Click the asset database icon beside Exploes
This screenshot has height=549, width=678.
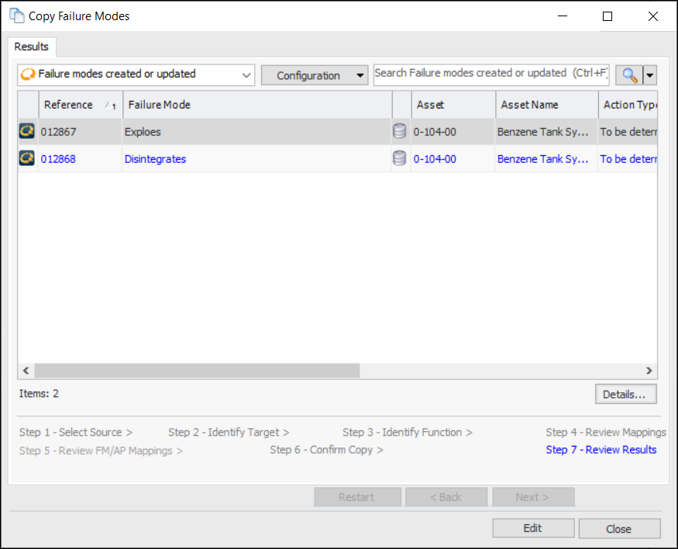click(399, 132)
